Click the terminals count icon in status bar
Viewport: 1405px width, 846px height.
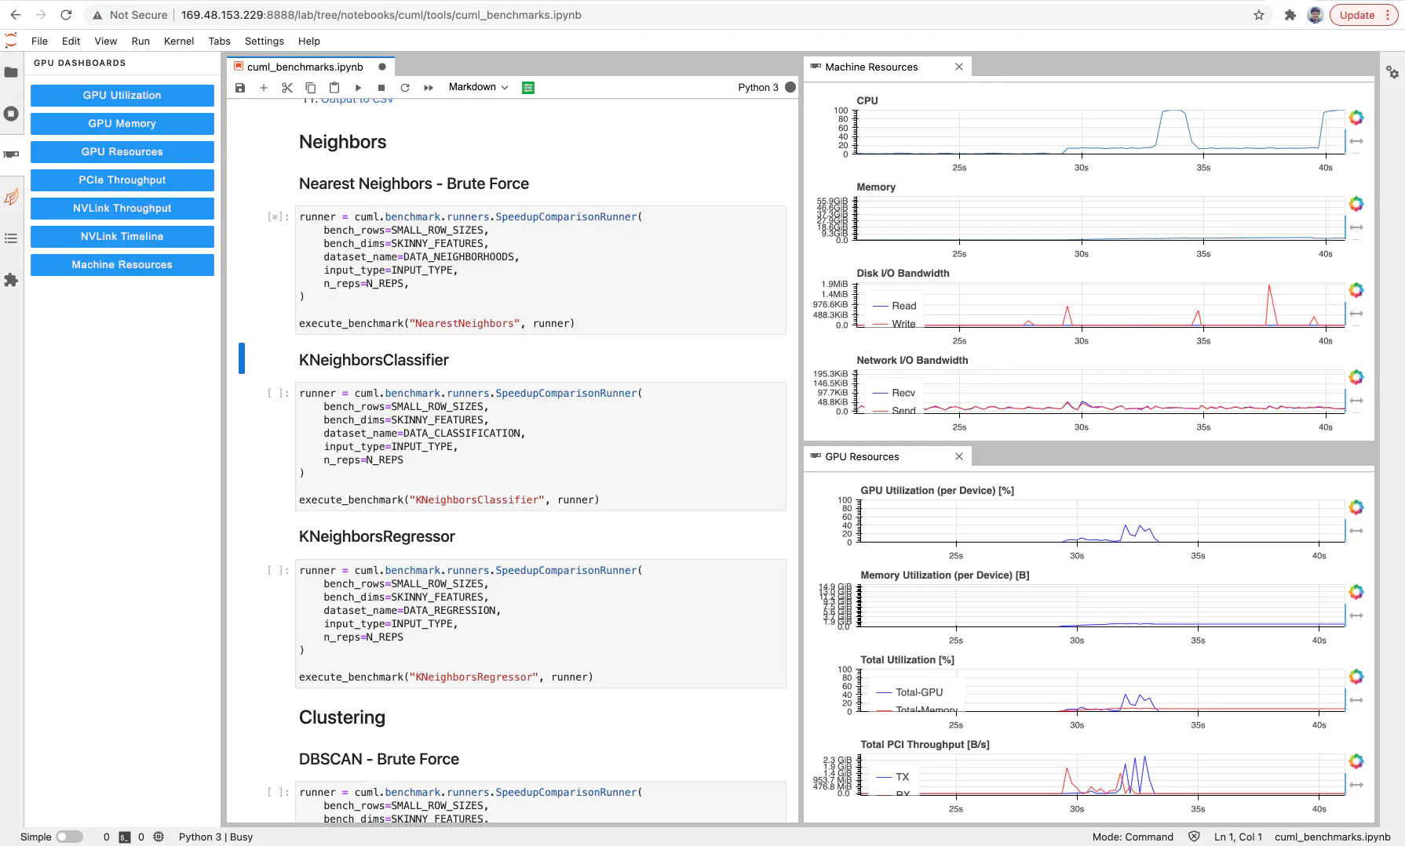click(125, 837)
